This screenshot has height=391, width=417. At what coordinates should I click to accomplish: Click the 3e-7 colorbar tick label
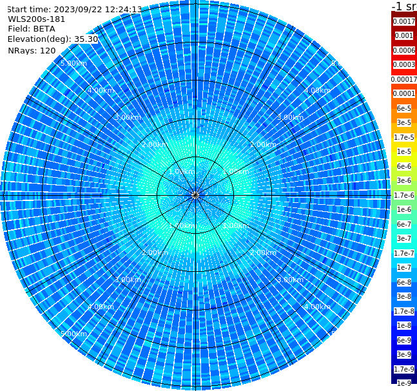click(x=404, y=238)
